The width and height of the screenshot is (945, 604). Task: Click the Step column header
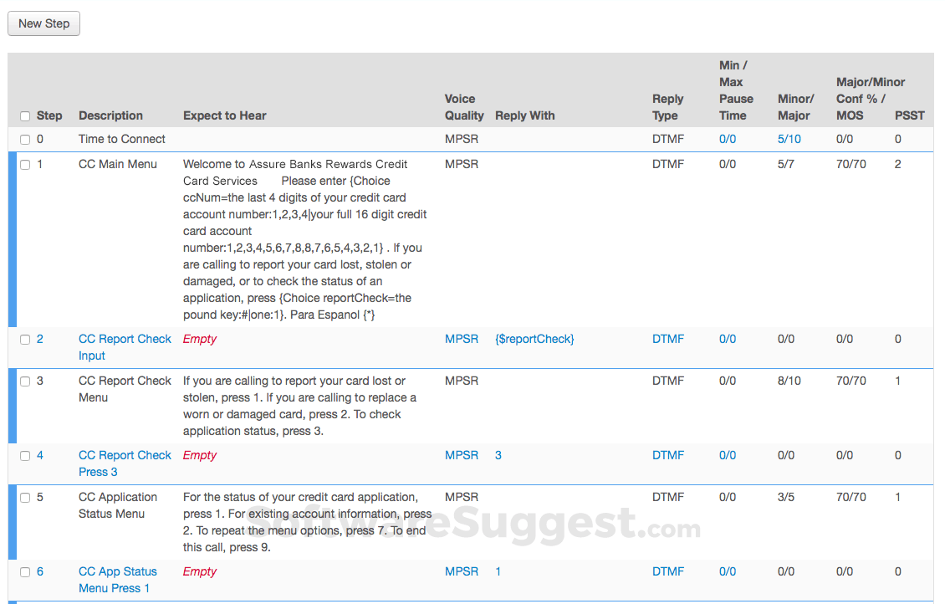point(50,115)
